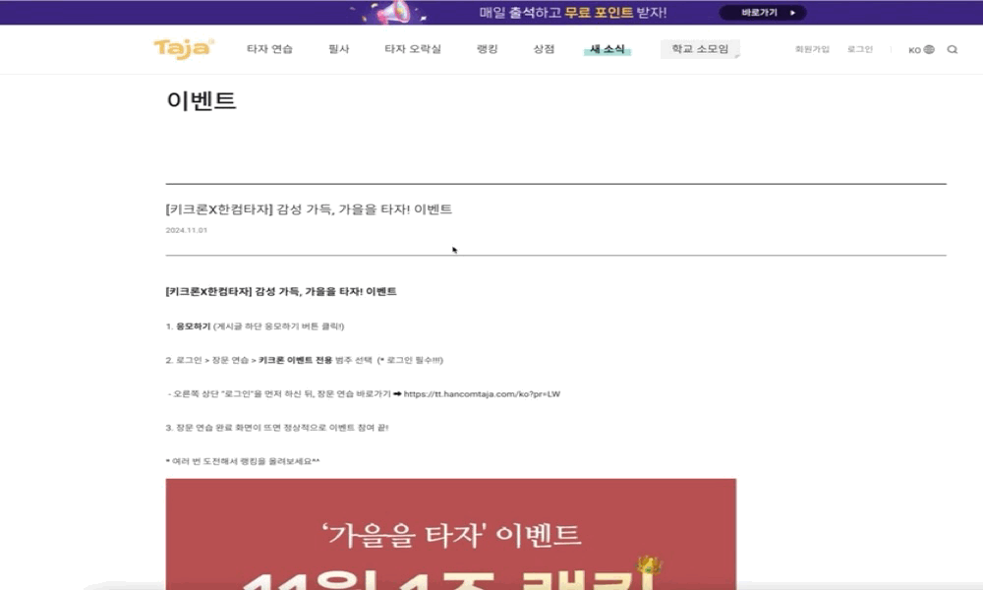Click the banner text 매일 출석하고 무료 포인트 받자!
The image size is (983, 590).
click(x=572, y=13)
